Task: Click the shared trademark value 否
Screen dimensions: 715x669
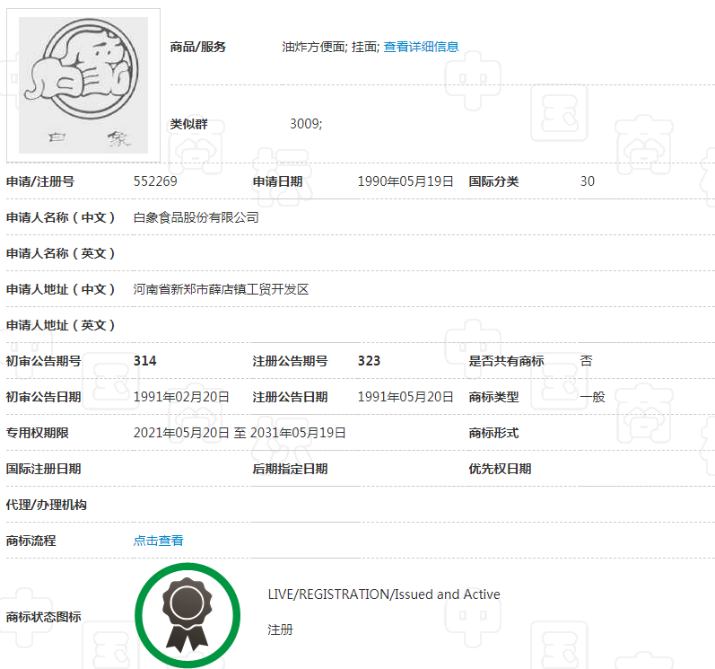Action: click(587, 361)
